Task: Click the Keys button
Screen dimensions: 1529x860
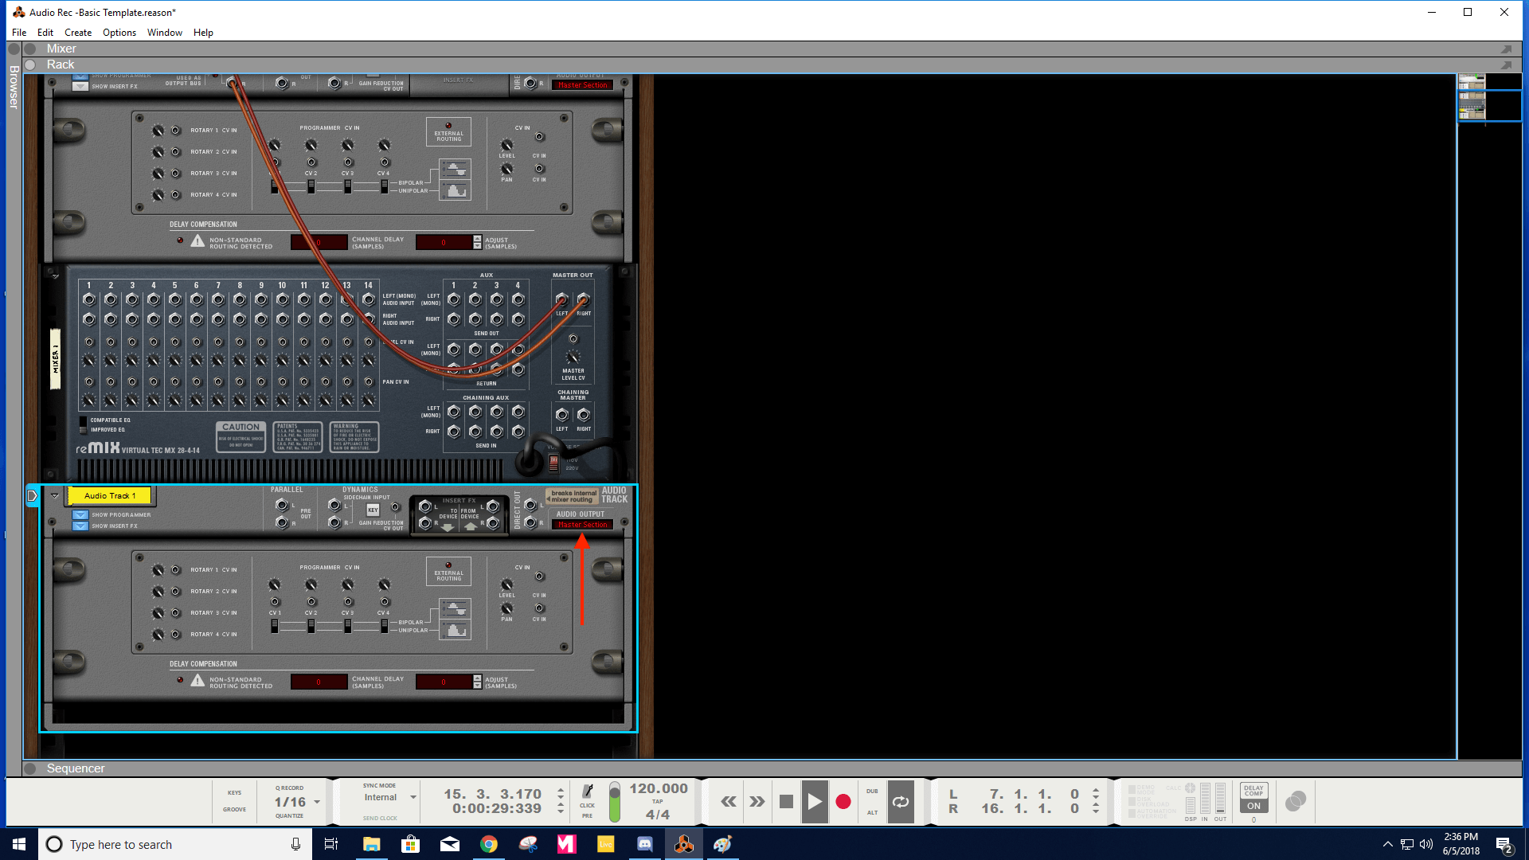Action: coord(234,792)
